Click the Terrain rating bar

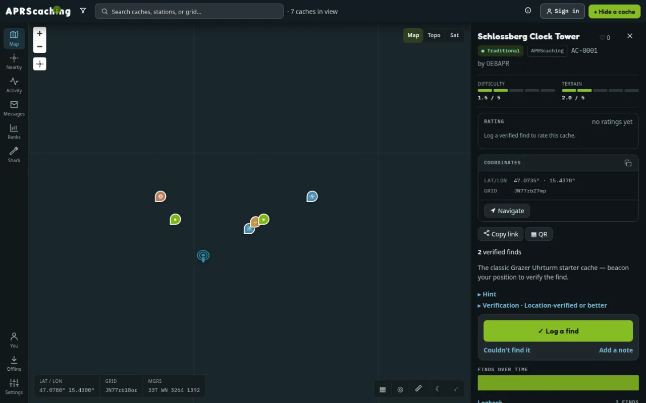pyautogui.click(x=600, y=90)
